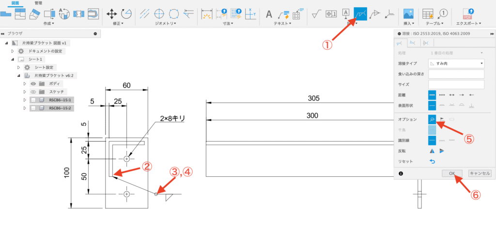The width and height of the screenshot is (496, 241).
Task: Select the Text tool (A icon)
Action: pyautogui.click(x=269, y=14)
